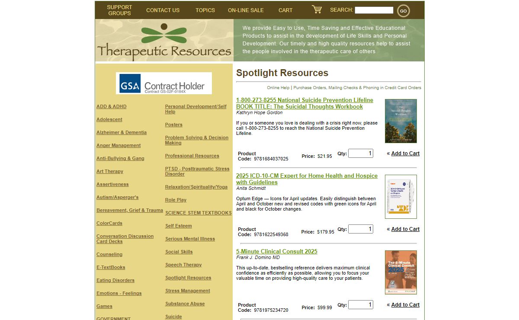Browse the Assertiveness category
Viewport: 519px width, 320px height.
click(112, 184)
